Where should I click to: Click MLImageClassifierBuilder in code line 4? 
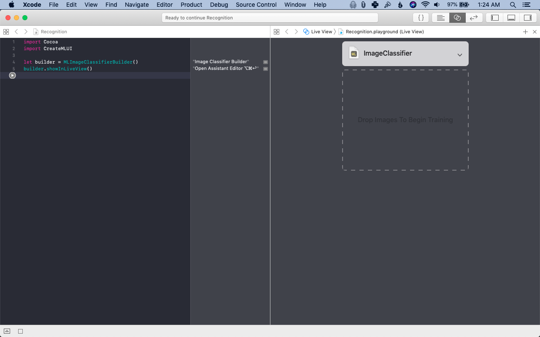[x=98, y=62]
